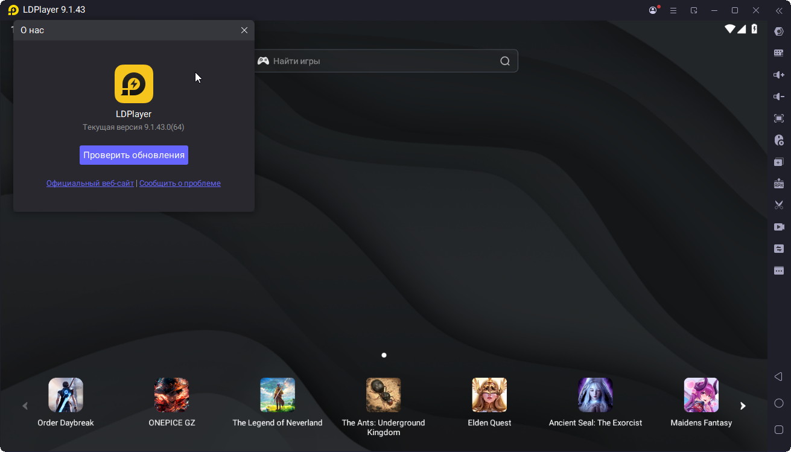Viewport: 791px width, 452px height.
Task: Click the home page indicator dot
Action: (x=384, y=355)
